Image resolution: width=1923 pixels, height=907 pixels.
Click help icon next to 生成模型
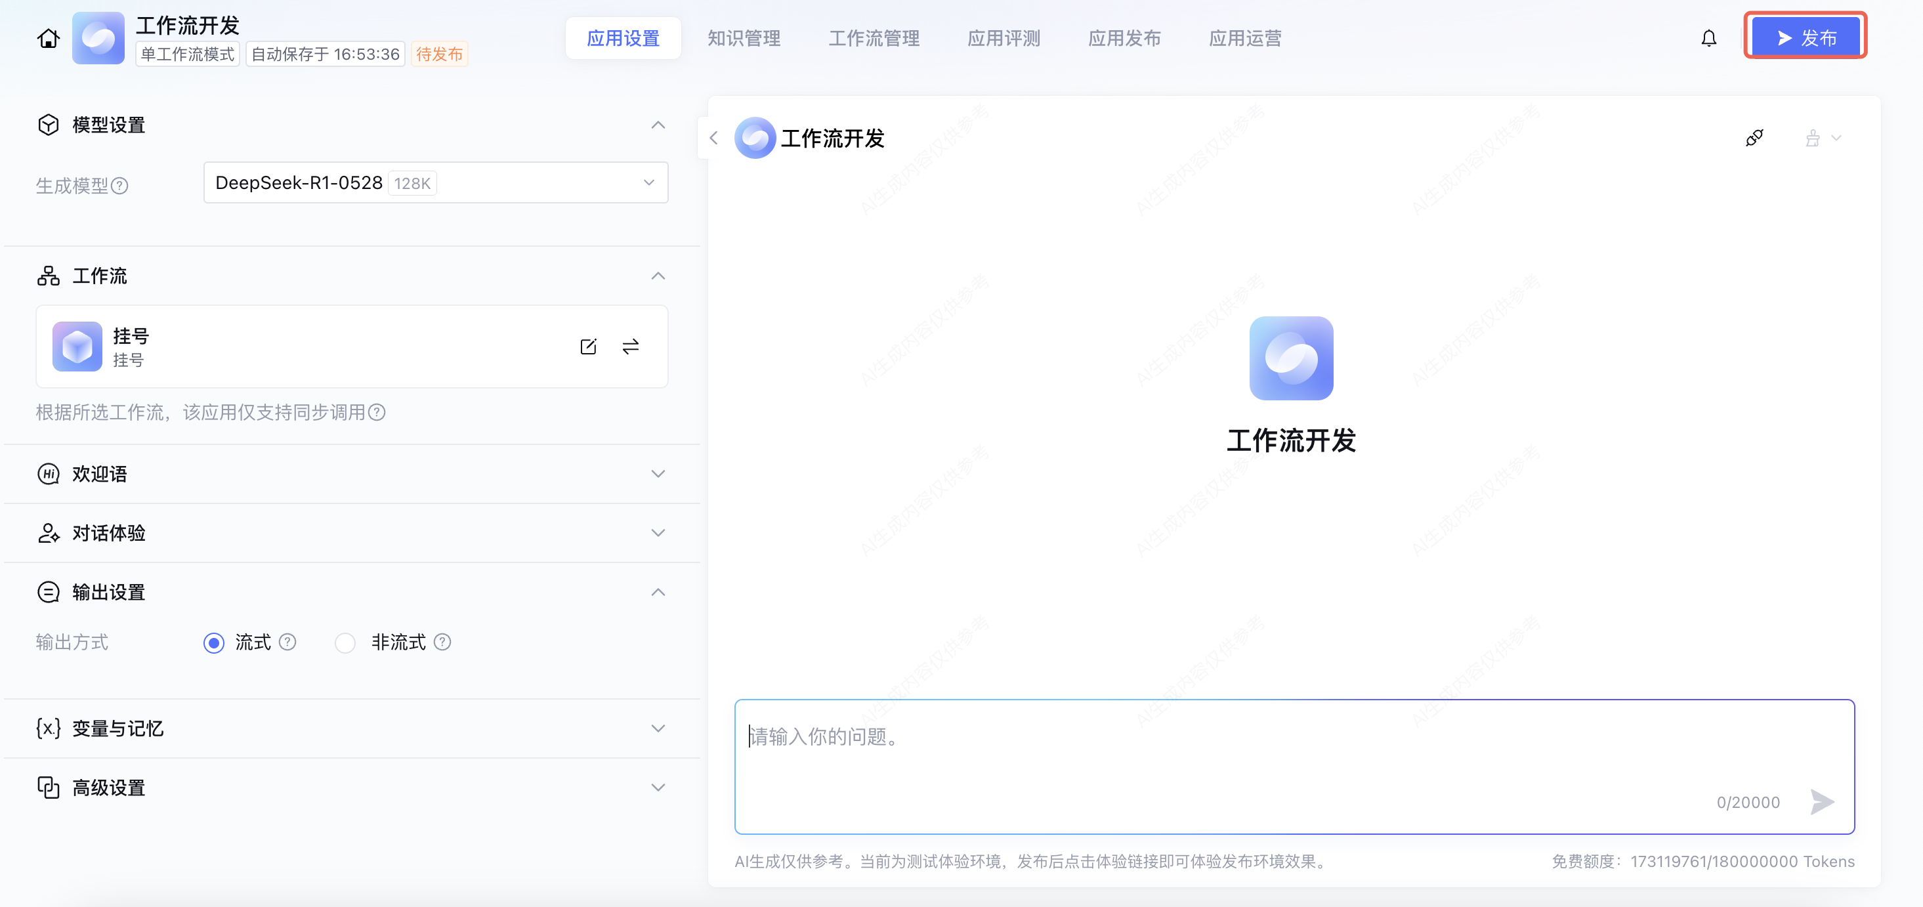pyautogui.click(x=119, y=186)
